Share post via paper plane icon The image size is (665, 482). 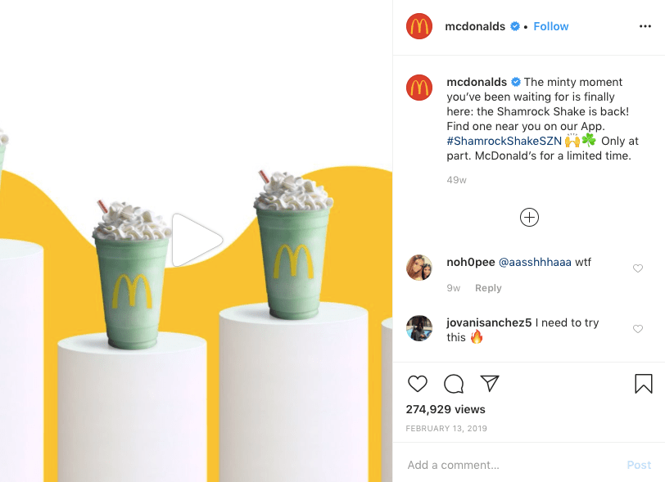pyautogui.click(x=490, y=383)
